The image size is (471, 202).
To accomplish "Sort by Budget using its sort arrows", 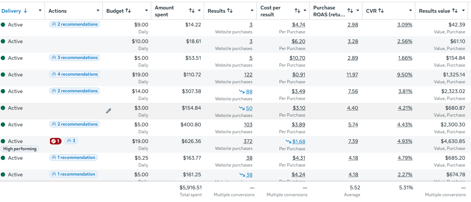I will (128, 11).
